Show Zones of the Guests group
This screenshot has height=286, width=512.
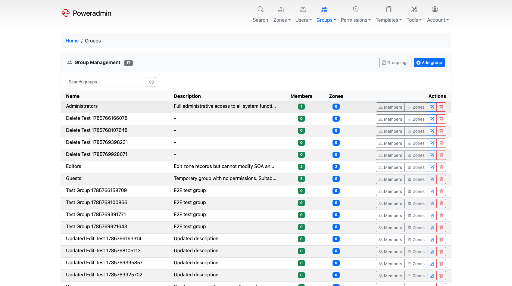[416, 179]
